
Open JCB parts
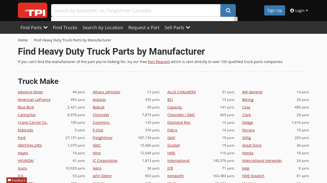point(170,168)
